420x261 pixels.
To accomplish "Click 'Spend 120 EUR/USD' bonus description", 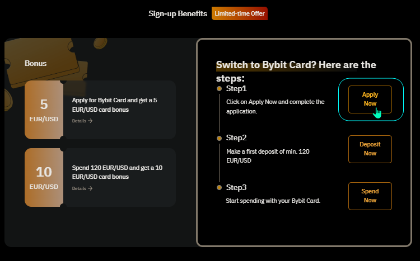I will 117,172.
